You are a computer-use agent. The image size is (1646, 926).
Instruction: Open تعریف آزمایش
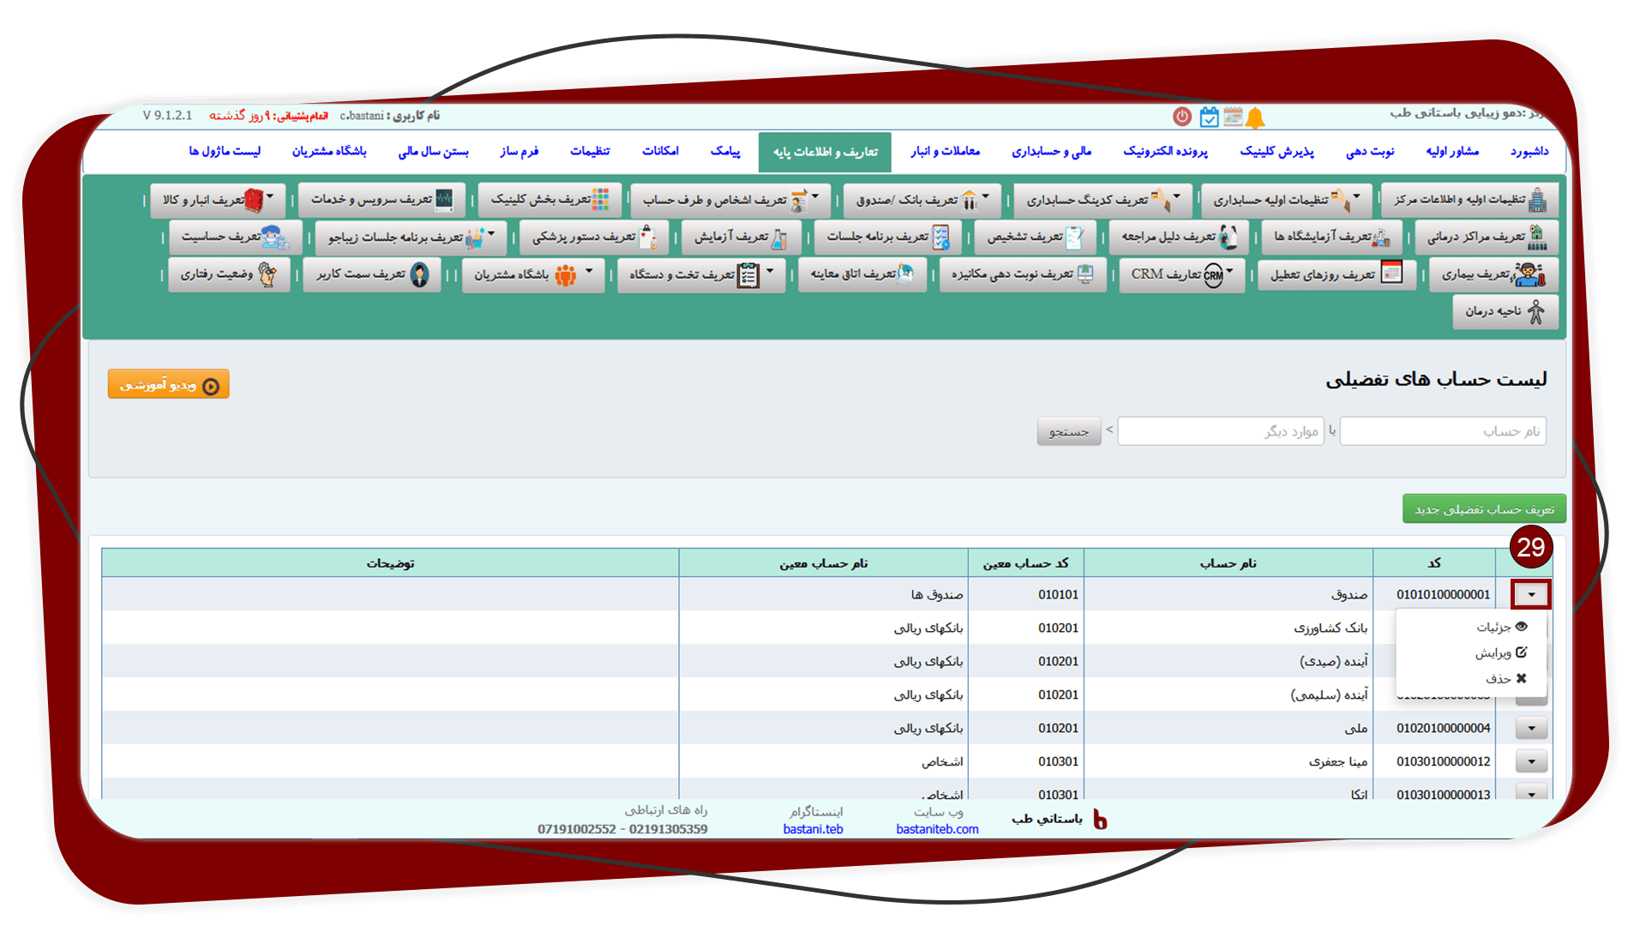[x=741, y=237]
